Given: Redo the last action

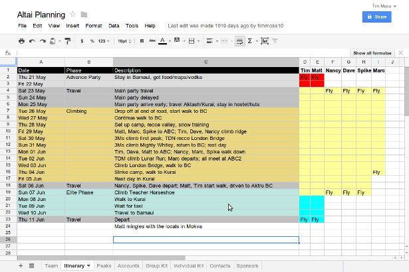Looking at the screenshot, I should click(43, 41).
